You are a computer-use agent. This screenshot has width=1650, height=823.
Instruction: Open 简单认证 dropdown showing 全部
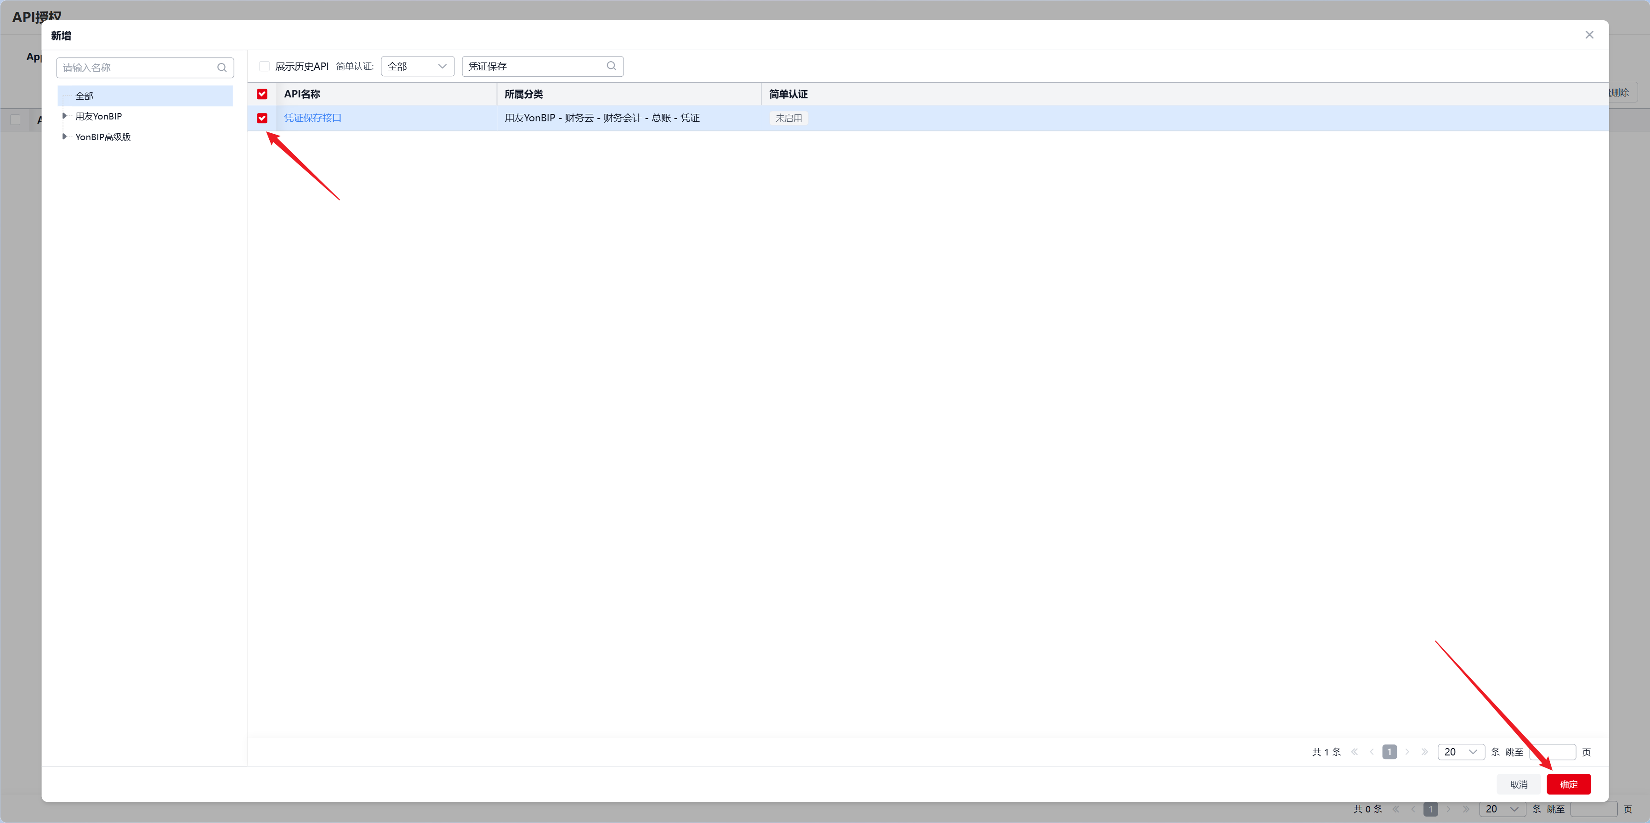click(417, 66)
